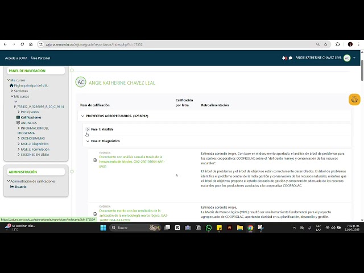364x273 pixels.
Task: Open Usuario report under Administración
Action: [20, 187]
